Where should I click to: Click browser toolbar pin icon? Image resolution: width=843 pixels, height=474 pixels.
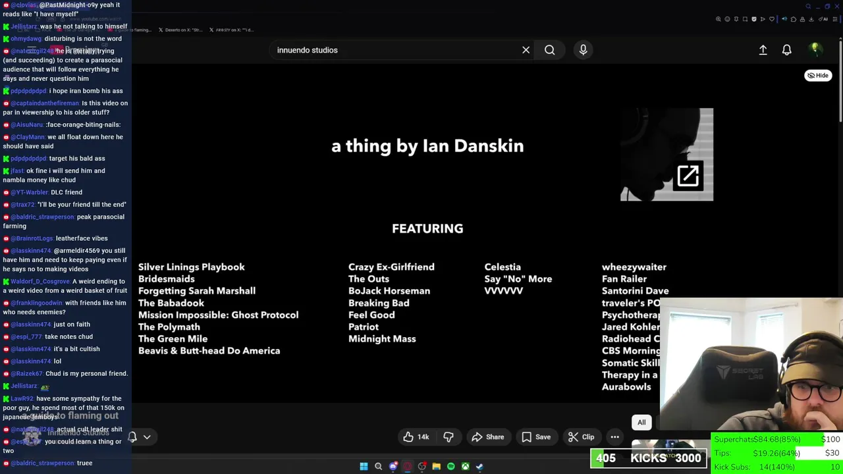click(736, 19)
